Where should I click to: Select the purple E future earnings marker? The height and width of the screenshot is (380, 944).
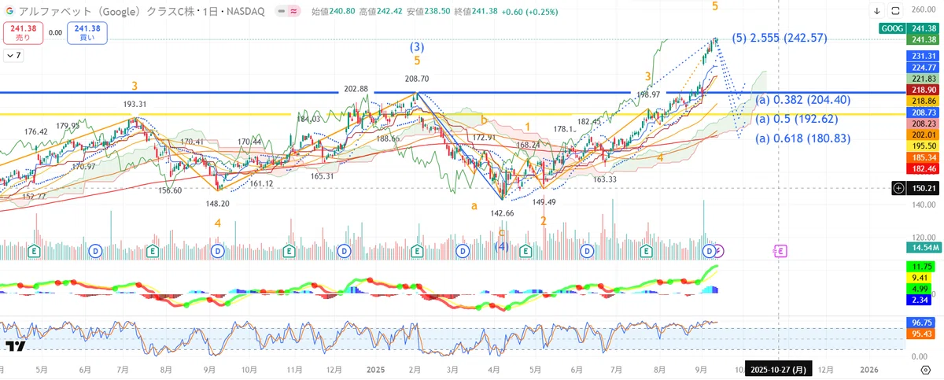pyautogui.click(x=780, y=251)
